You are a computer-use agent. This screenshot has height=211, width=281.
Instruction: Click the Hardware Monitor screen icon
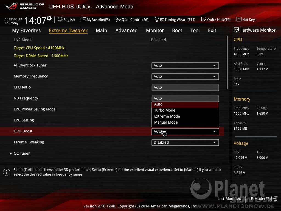pos(236,30)
